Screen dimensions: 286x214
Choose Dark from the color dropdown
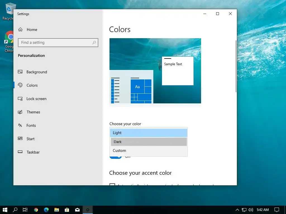click(x=149, y=142)
